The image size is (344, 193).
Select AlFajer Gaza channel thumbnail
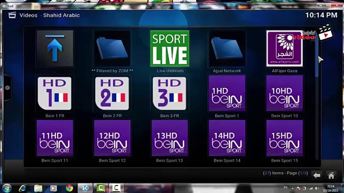pos(285,48)
